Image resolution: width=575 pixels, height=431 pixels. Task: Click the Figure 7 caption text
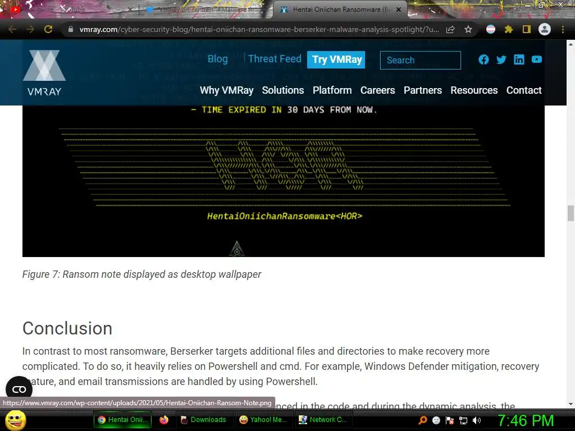142,274
